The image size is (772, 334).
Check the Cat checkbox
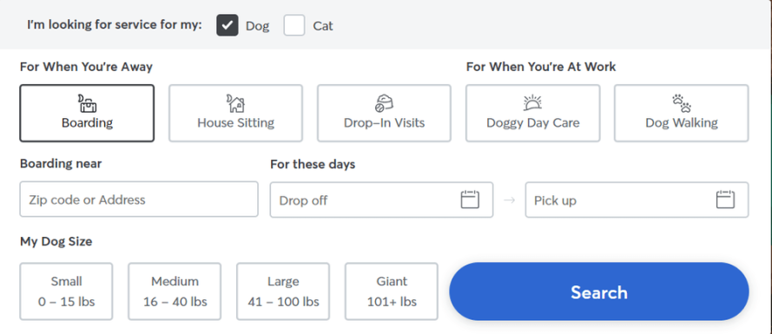coord(294,25)
